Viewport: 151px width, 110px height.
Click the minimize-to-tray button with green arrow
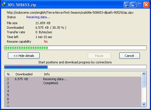pos(127,5)
